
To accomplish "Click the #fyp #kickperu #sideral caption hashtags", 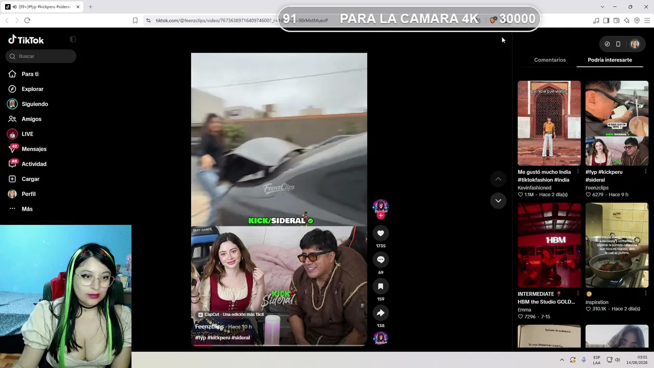I will point(222,338).
